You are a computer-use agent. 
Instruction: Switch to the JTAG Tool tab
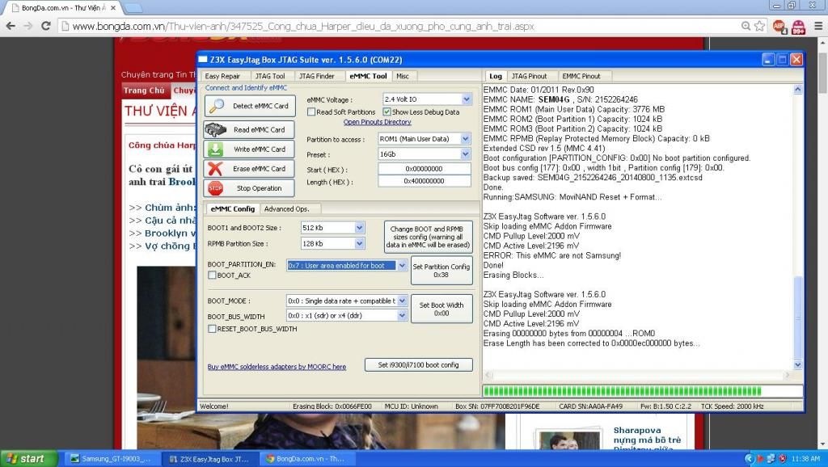point(270,77)
